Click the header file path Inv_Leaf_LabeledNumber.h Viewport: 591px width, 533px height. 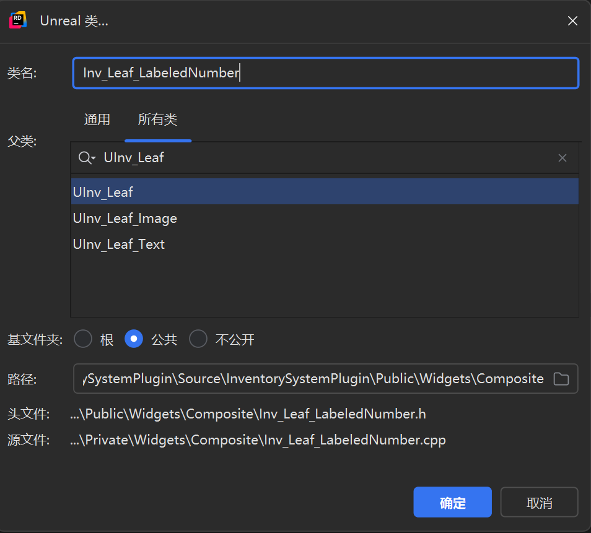[248, 414]
